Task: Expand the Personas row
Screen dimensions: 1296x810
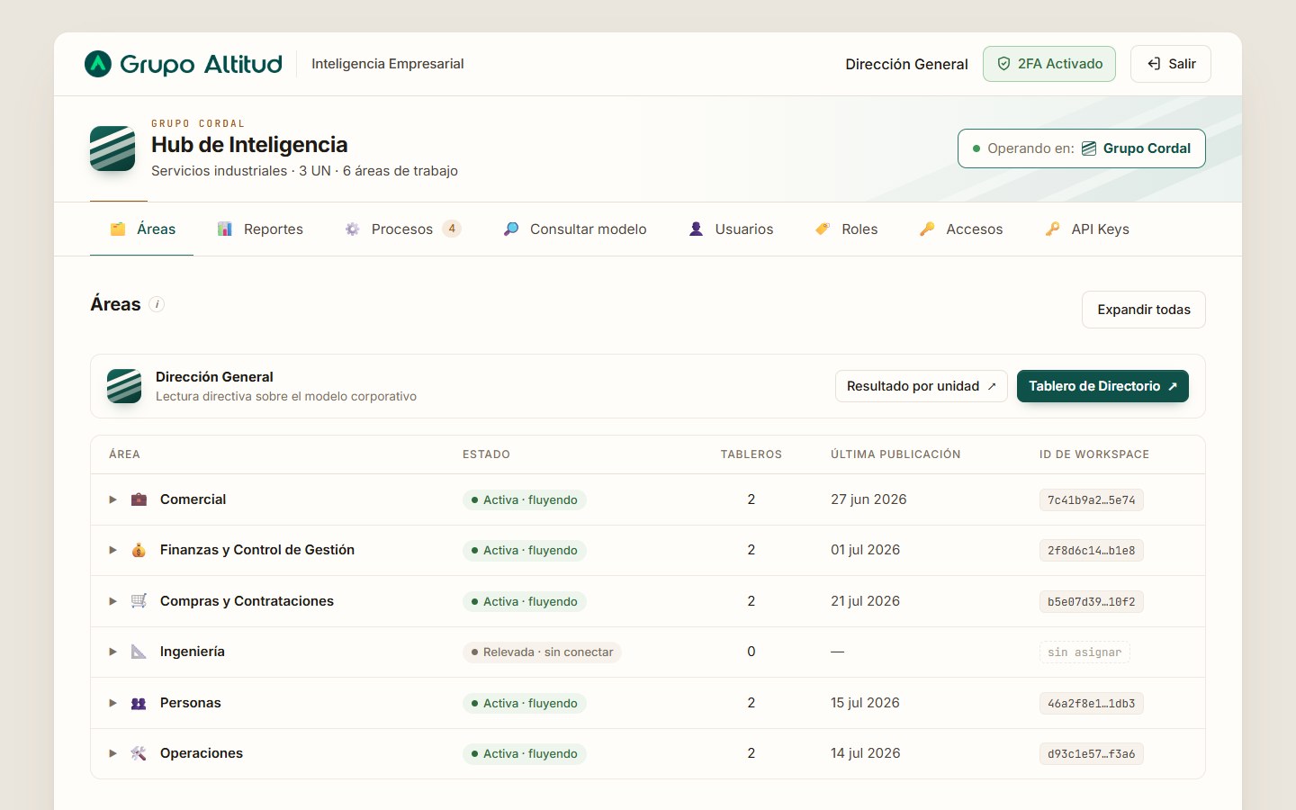Action: click(x=112, y=703)
